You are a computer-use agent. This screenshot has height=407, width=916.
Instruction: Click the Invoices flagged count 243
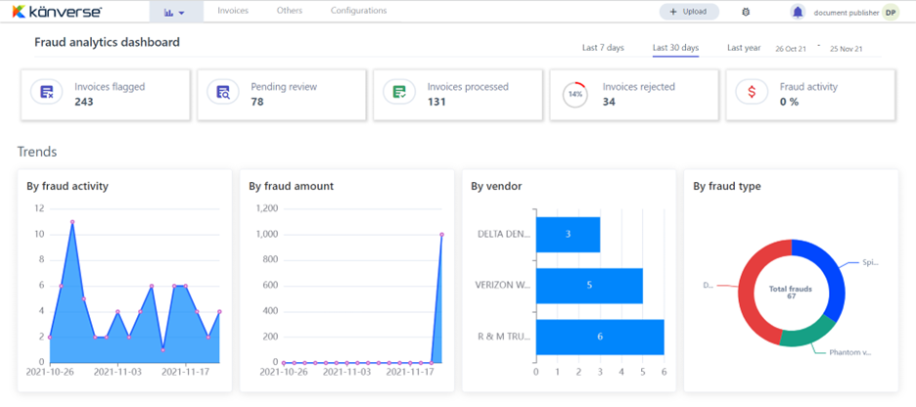tap(84, 102)
